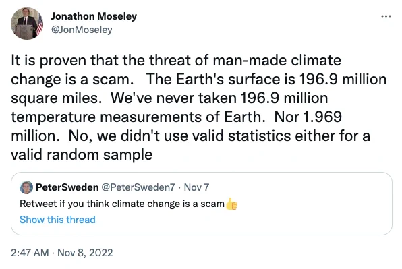Open the @JonMoseley handle
This screenshot has width=402, height=269.
pos(82,30)
